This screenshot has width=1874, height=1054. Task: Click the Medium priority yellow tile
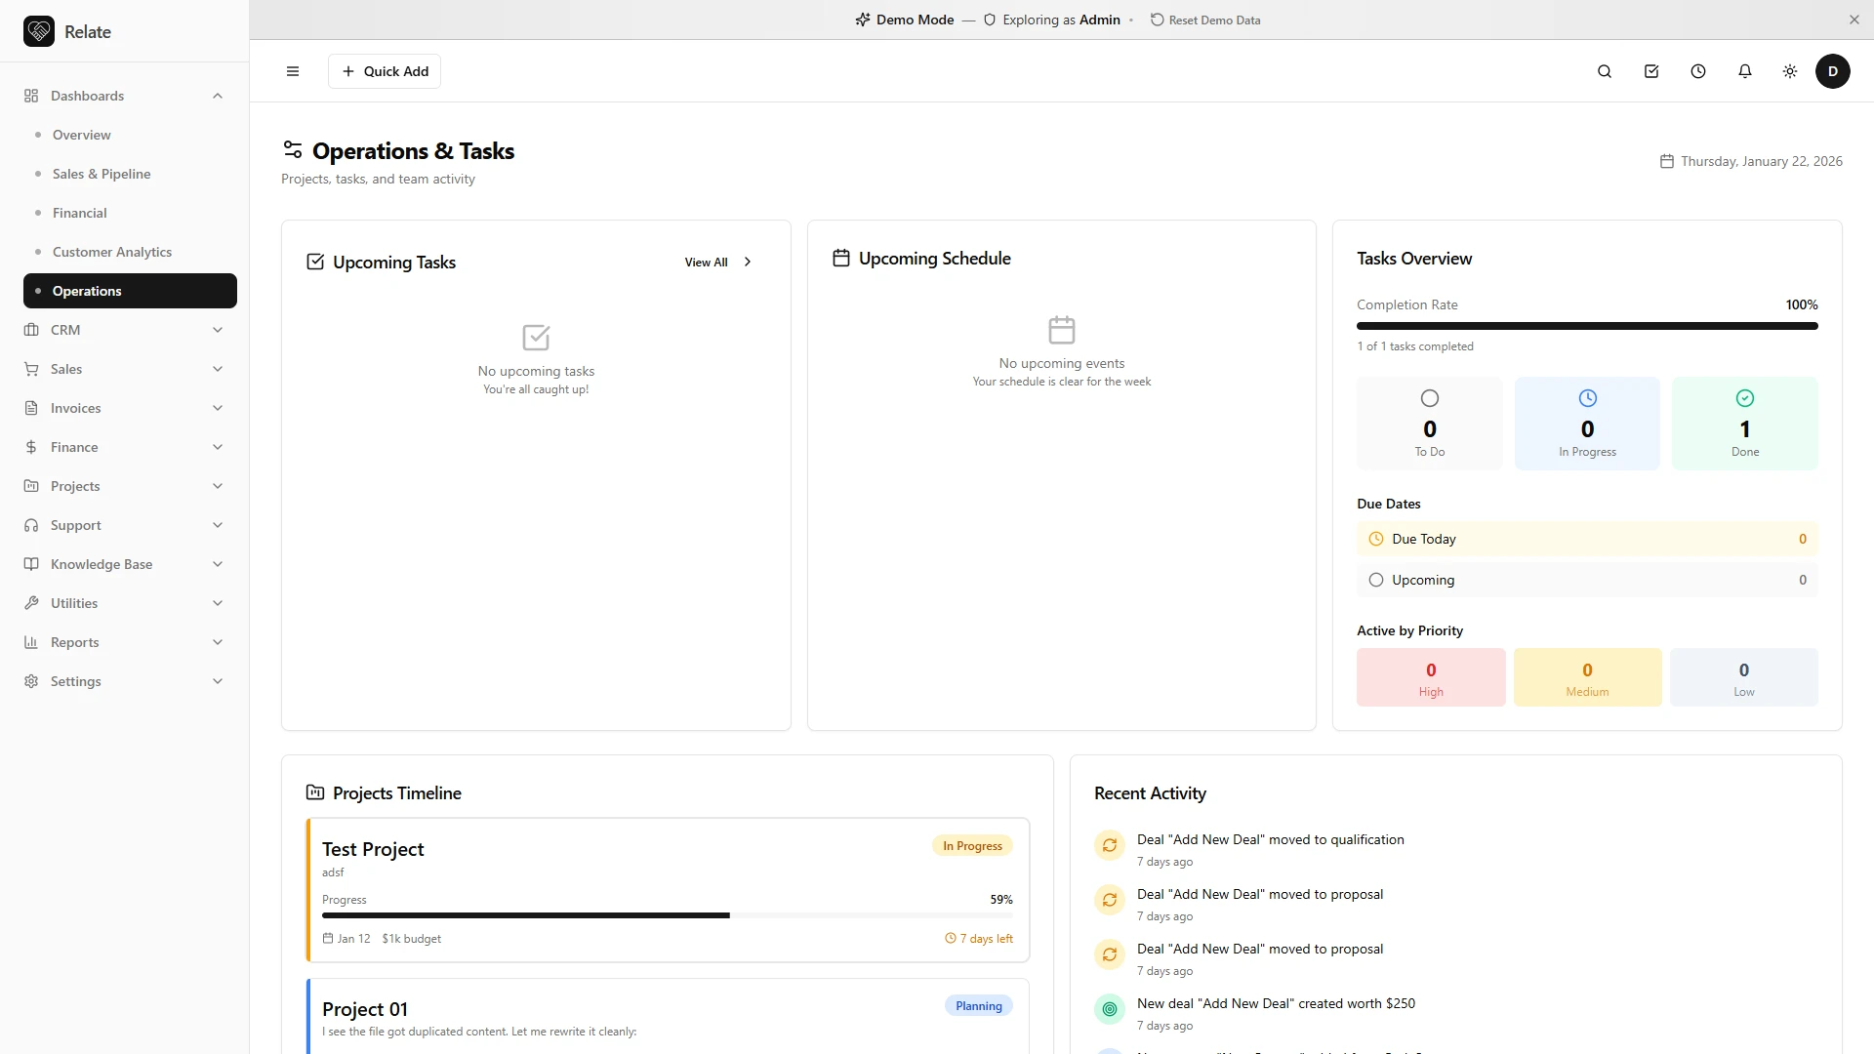click(x=1587, y=677)
